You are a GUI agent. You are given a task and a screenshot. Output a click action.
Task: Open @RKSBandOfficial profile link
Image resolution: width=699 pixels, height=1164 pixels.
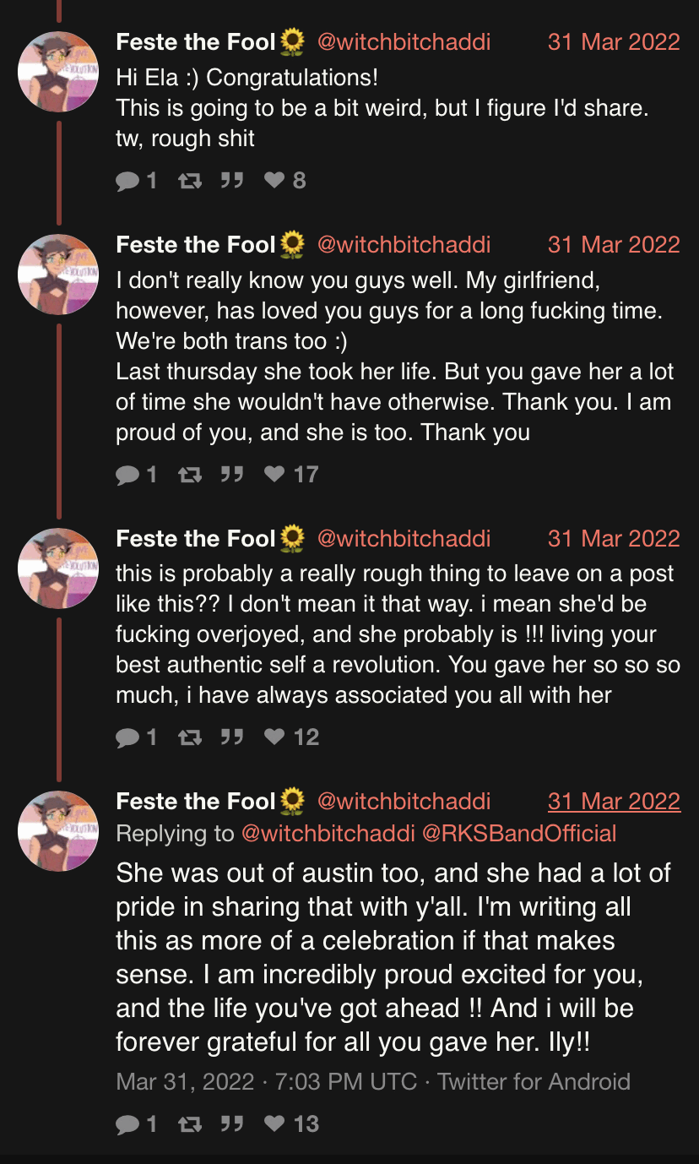518,834
